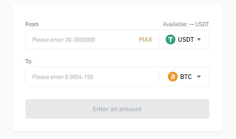Image resolution: width=236 pixels, height=139 pixels.
Task: Click the From label above first field
Action: tap(32, 24)
